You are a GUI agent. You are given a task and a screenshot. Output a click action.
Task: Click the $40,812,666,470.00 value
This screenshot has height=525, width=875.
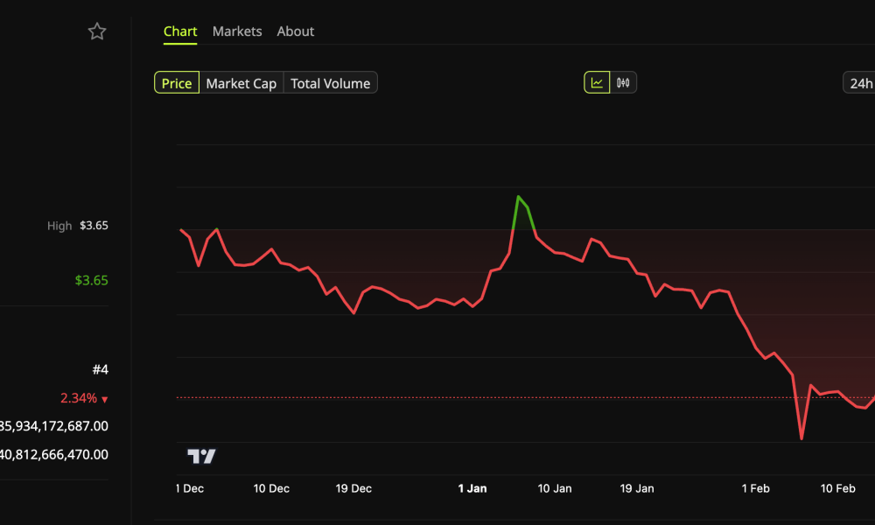pyautogui.click(x=54, y=455)
